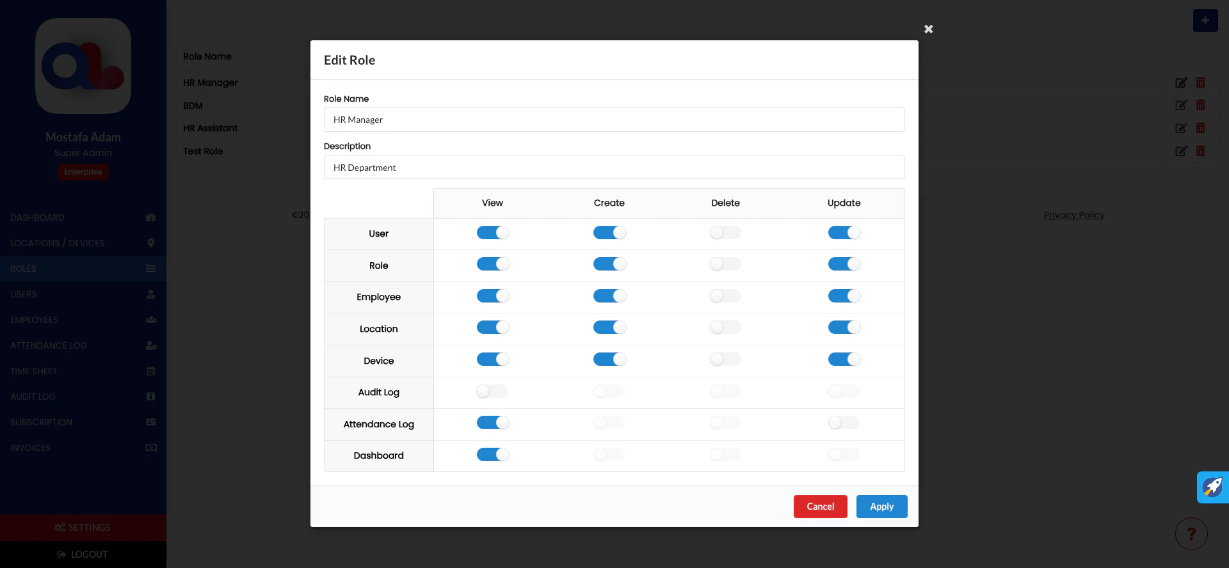The image size is (1229, 568).
Task: Toggle Create permission for User
Action: pyautogui.click(x=609, y=233)
